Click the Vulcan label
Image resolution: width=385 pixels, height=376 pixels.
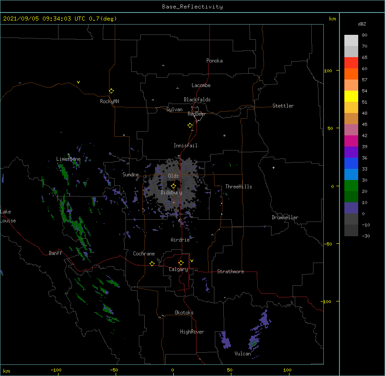click(243, 354)
